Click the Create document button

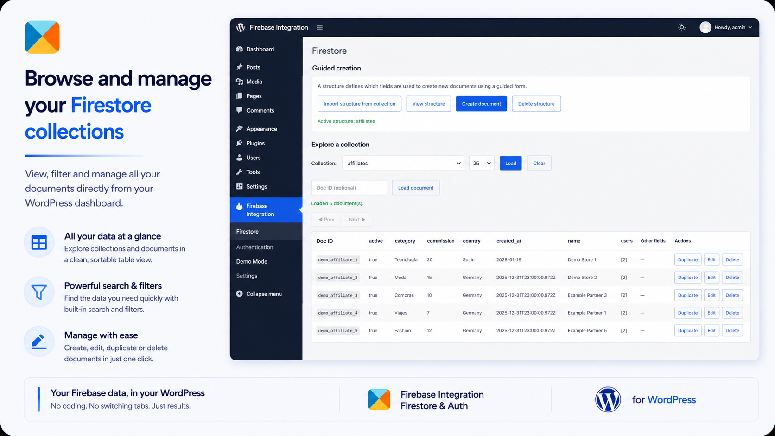[x=481, y=104]
